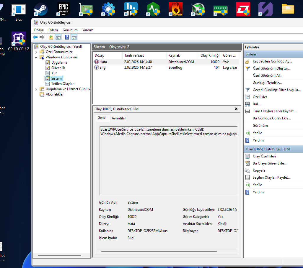Sort by Olay Kimliği column header

pyautogui.click(x=209, y=55)
